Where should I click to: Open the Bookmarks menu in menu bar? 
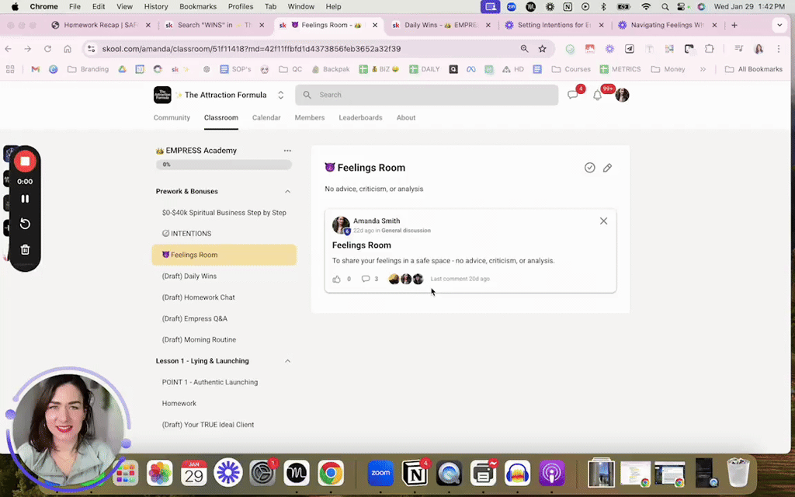point(198,6)
